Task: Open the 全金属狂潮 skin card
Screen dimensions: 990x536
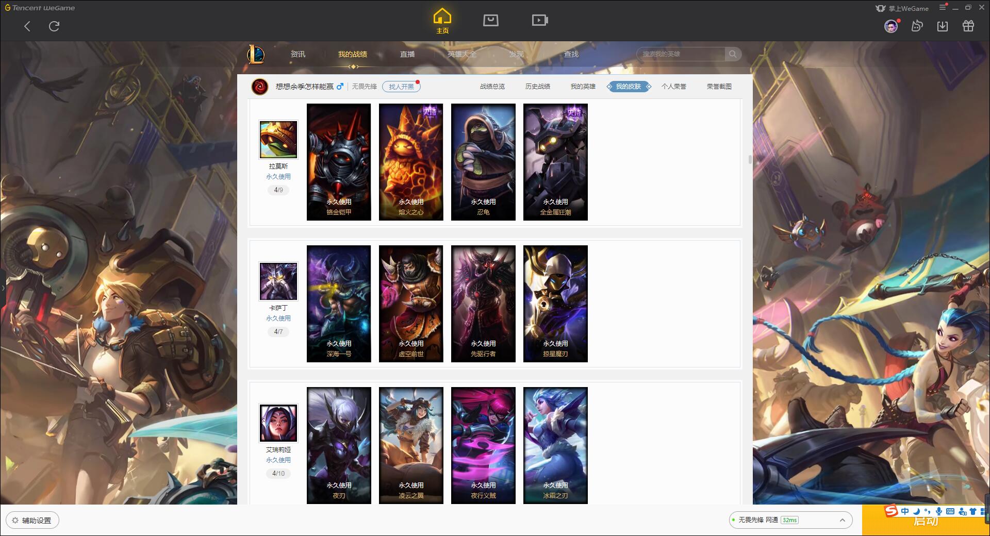Action: [555, 162]
